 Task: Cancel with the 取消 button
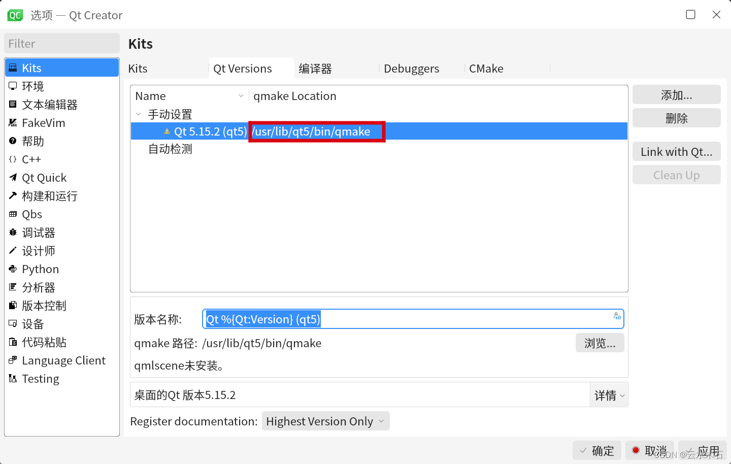click(x=650, y=450)
